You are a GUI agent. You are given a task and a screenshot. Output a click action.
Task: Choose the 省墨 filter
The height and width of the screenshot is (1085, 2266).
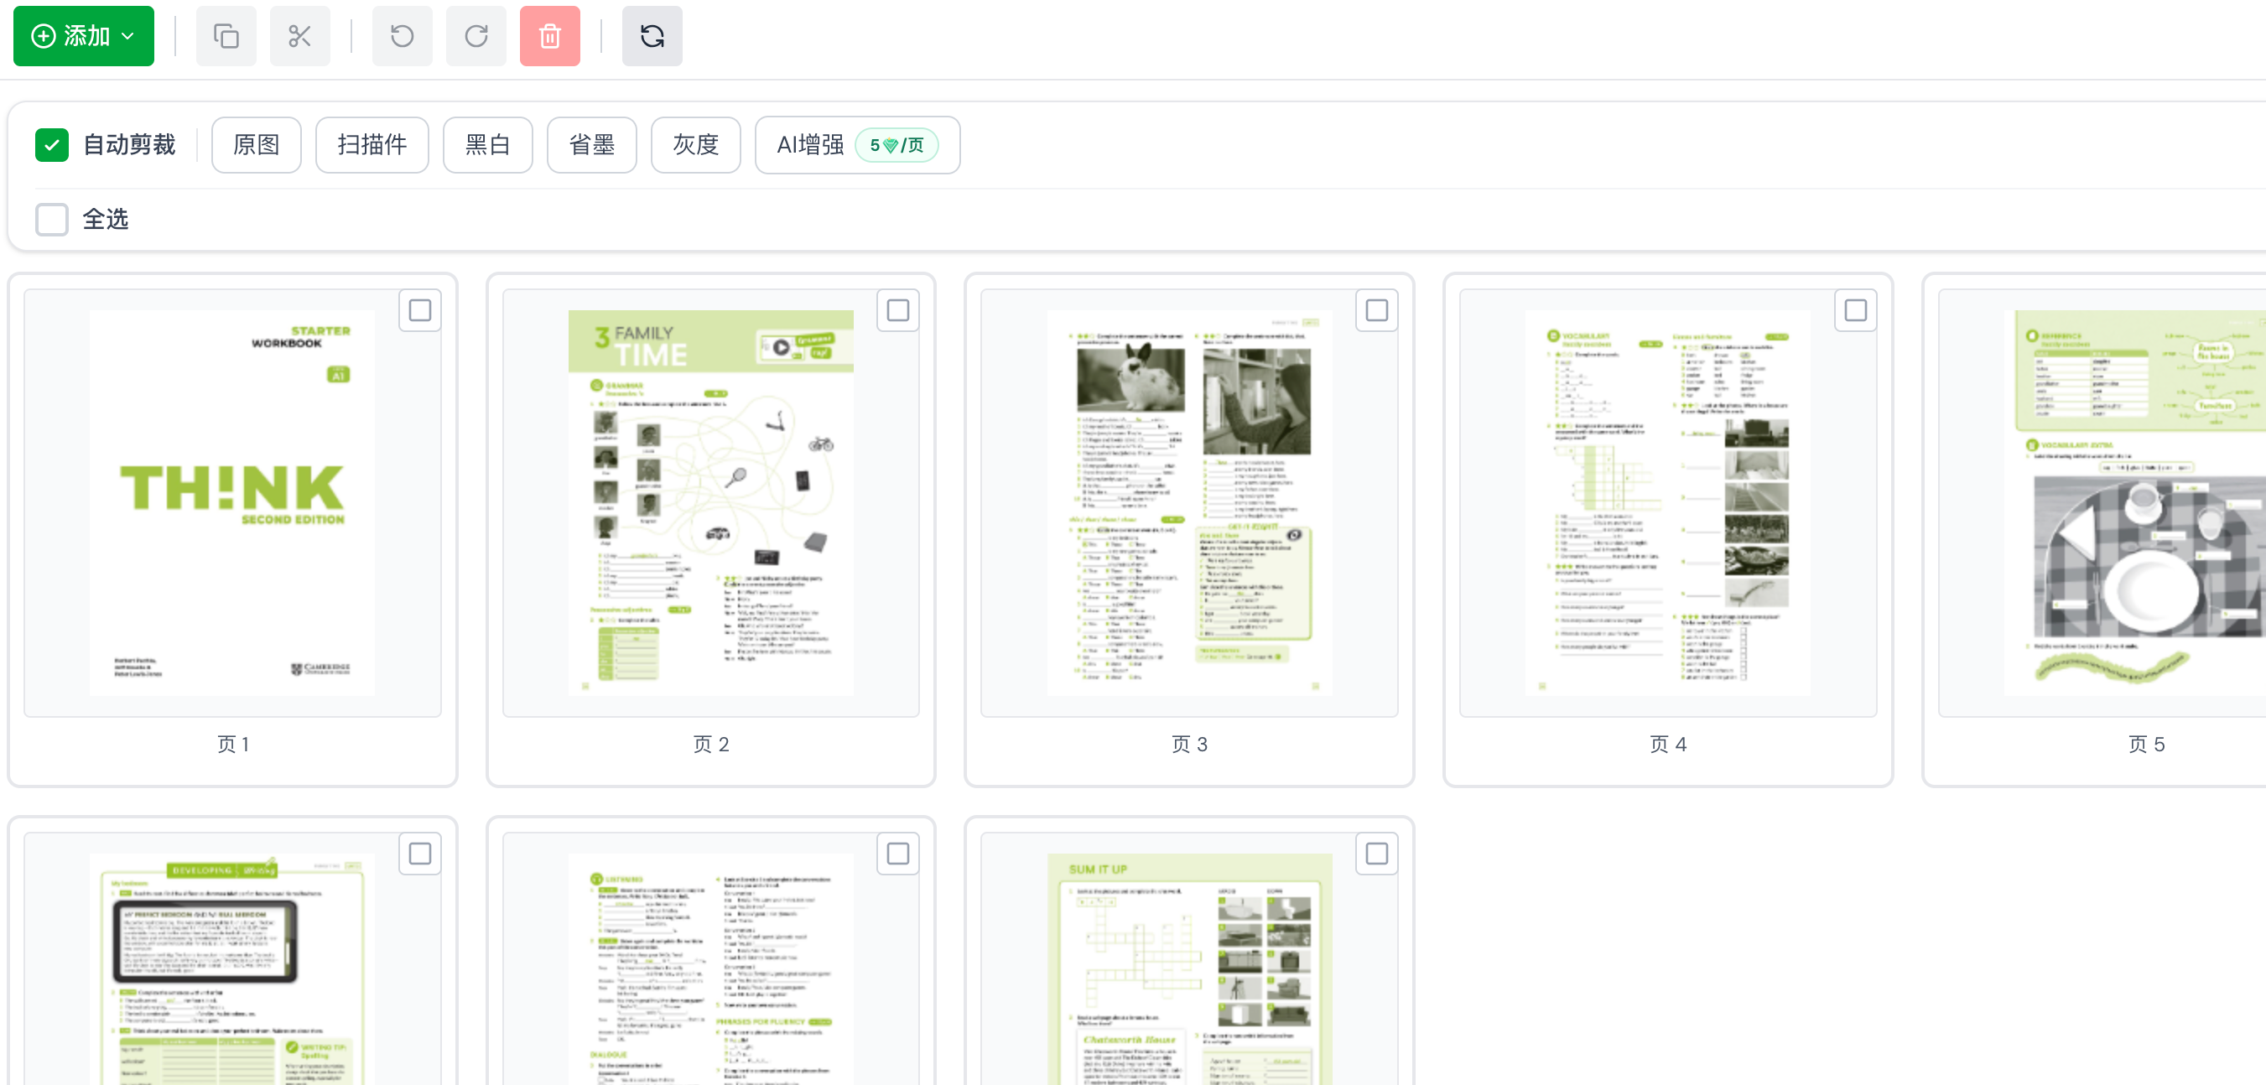[x=591, y=145]
